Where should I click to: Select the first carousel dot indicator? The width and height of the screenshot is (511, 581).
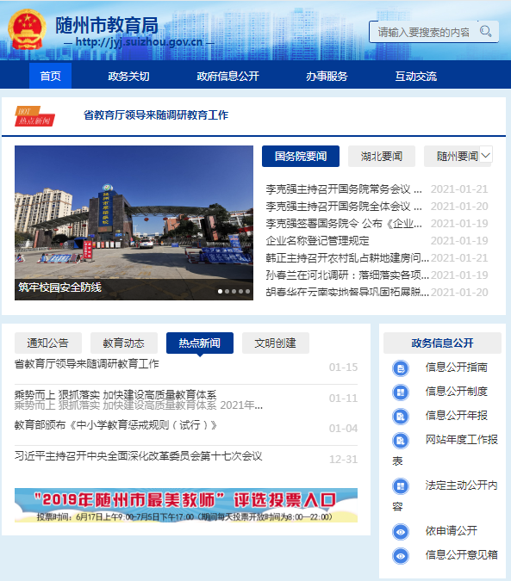pyautogui.click(x=221, y=291)
